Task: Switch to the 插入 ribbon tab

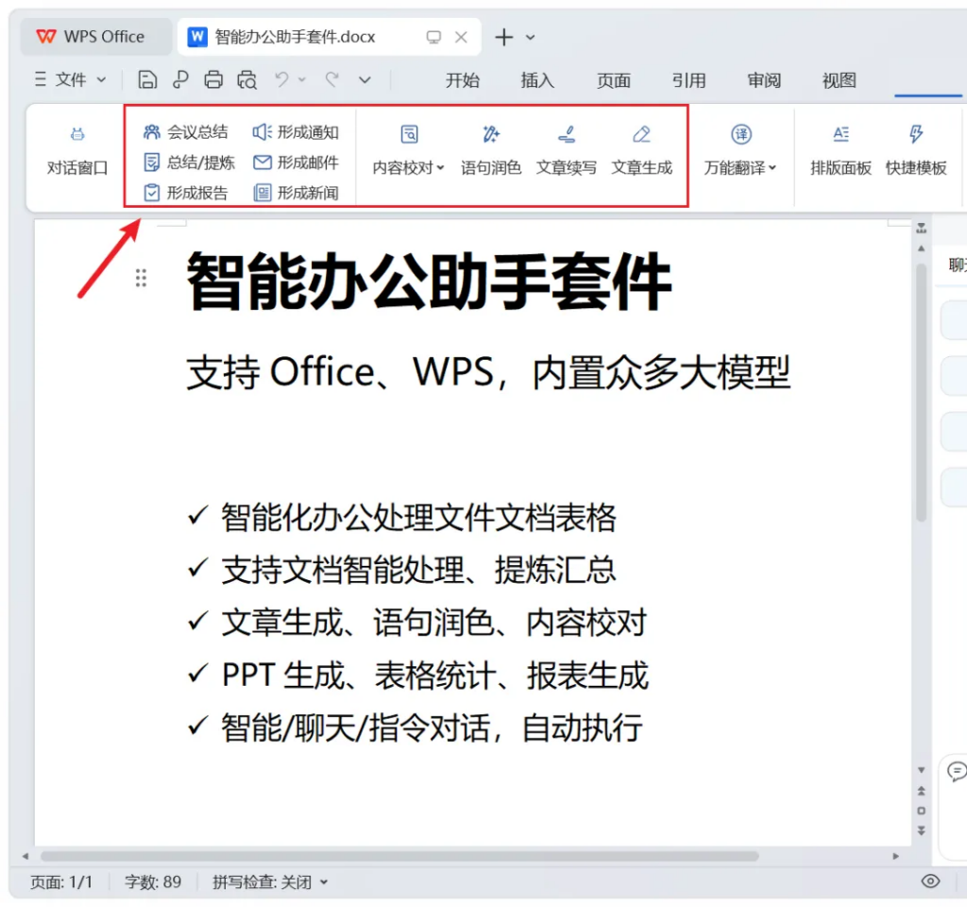Action: click(x=537, y=80)
